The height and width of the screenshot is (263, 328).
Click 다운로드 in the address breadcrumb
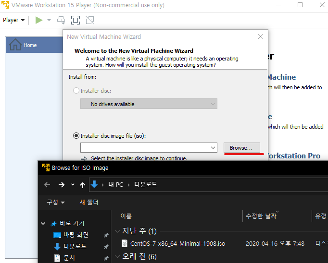tap(146, 184)
